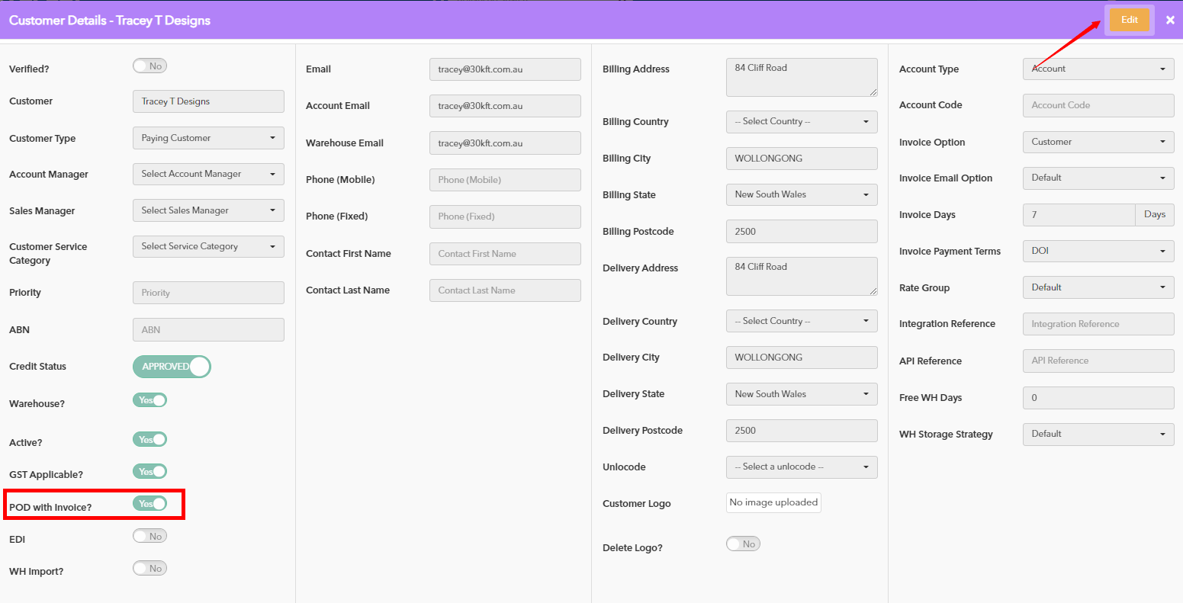Viewport: 1183px width, 603px height.
Task: Switch off the Active? toggle
Action: click(149, 440)
